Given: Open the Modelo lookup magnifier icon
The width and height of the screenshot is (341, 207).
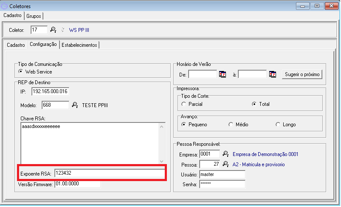Looking at the screenshot, I should [75, 105].
